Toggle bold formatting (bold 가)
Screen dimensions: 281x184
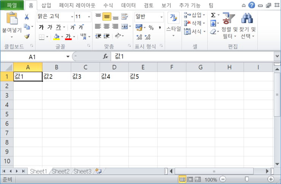41,27
